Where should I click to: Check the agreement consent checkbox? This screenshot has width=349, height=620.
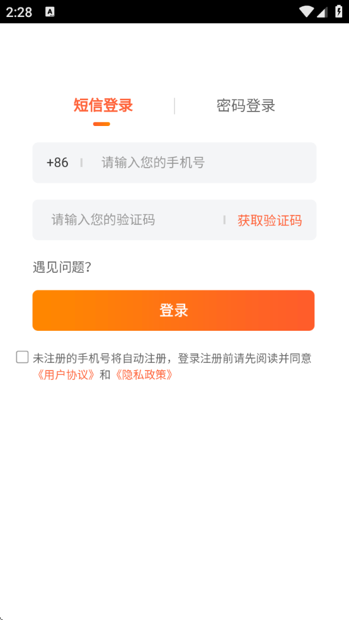[x=22, y=357]
